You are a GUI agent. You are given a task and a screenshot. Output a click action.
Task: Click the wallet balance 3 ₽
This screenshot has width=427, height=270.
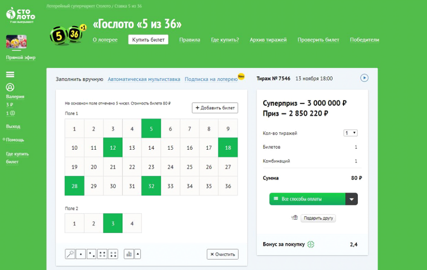(9, 105)
